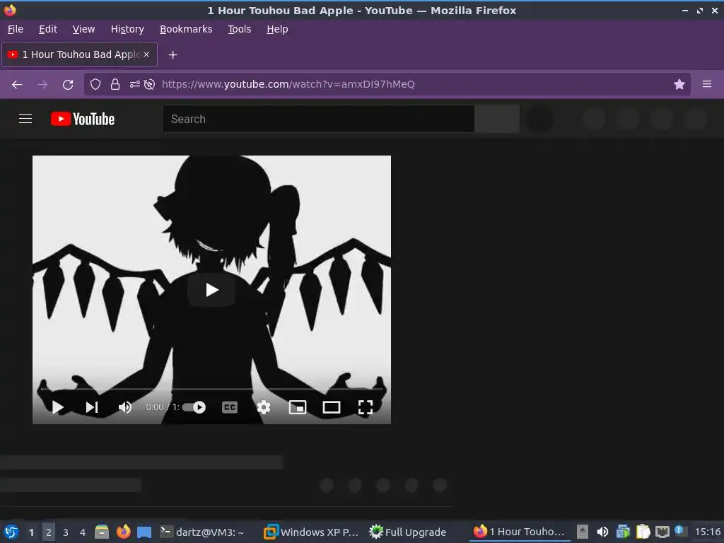Screen dimensions: 724x543
Task: Open the YouTube guide hamburger menu
Action: pyautogui.click(x=25, y=119)
